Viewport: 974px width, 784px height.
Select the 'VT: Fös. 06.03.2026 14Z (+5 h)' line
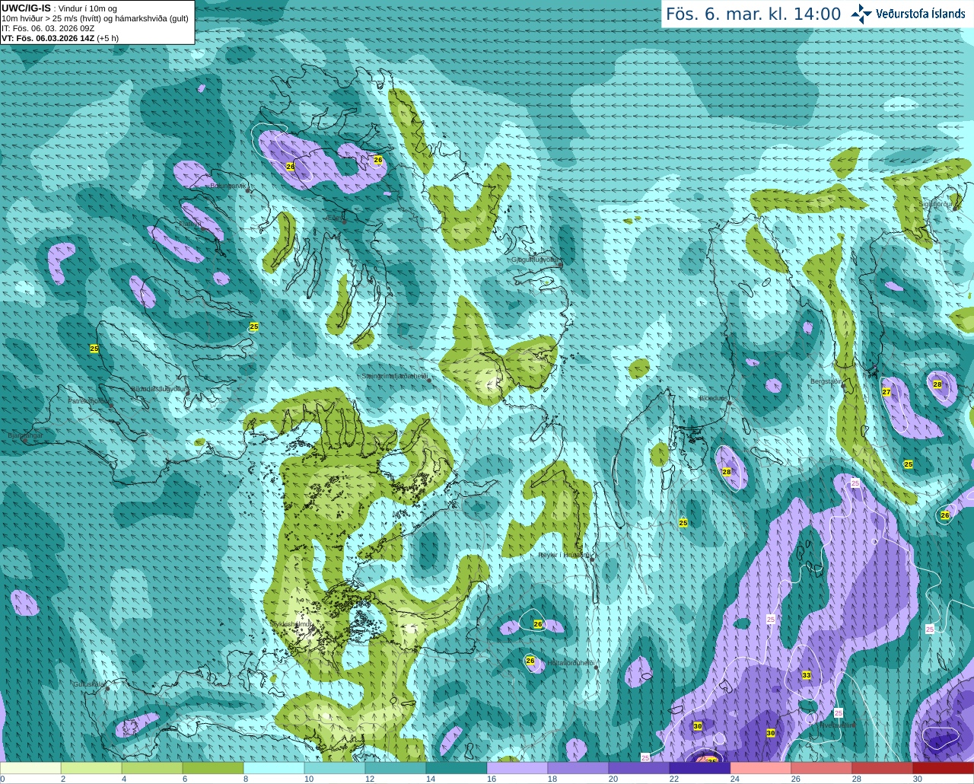[x=60, y=38]
